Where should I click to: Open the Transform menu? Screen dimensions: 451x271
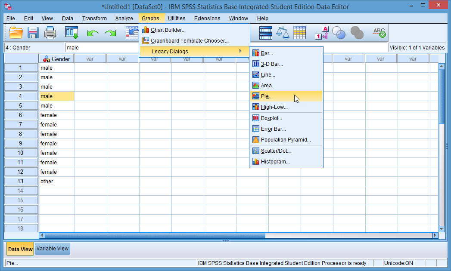tap(94, 18)
